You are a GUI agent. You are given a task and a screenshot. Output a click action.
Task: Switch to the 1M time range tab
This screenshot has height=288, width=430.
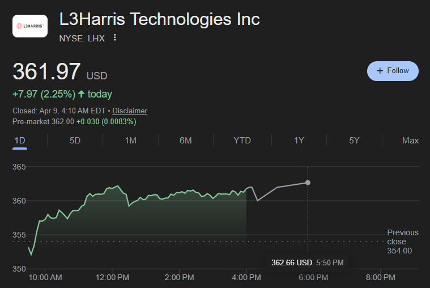pyautogui.click(x=130, y=141)
